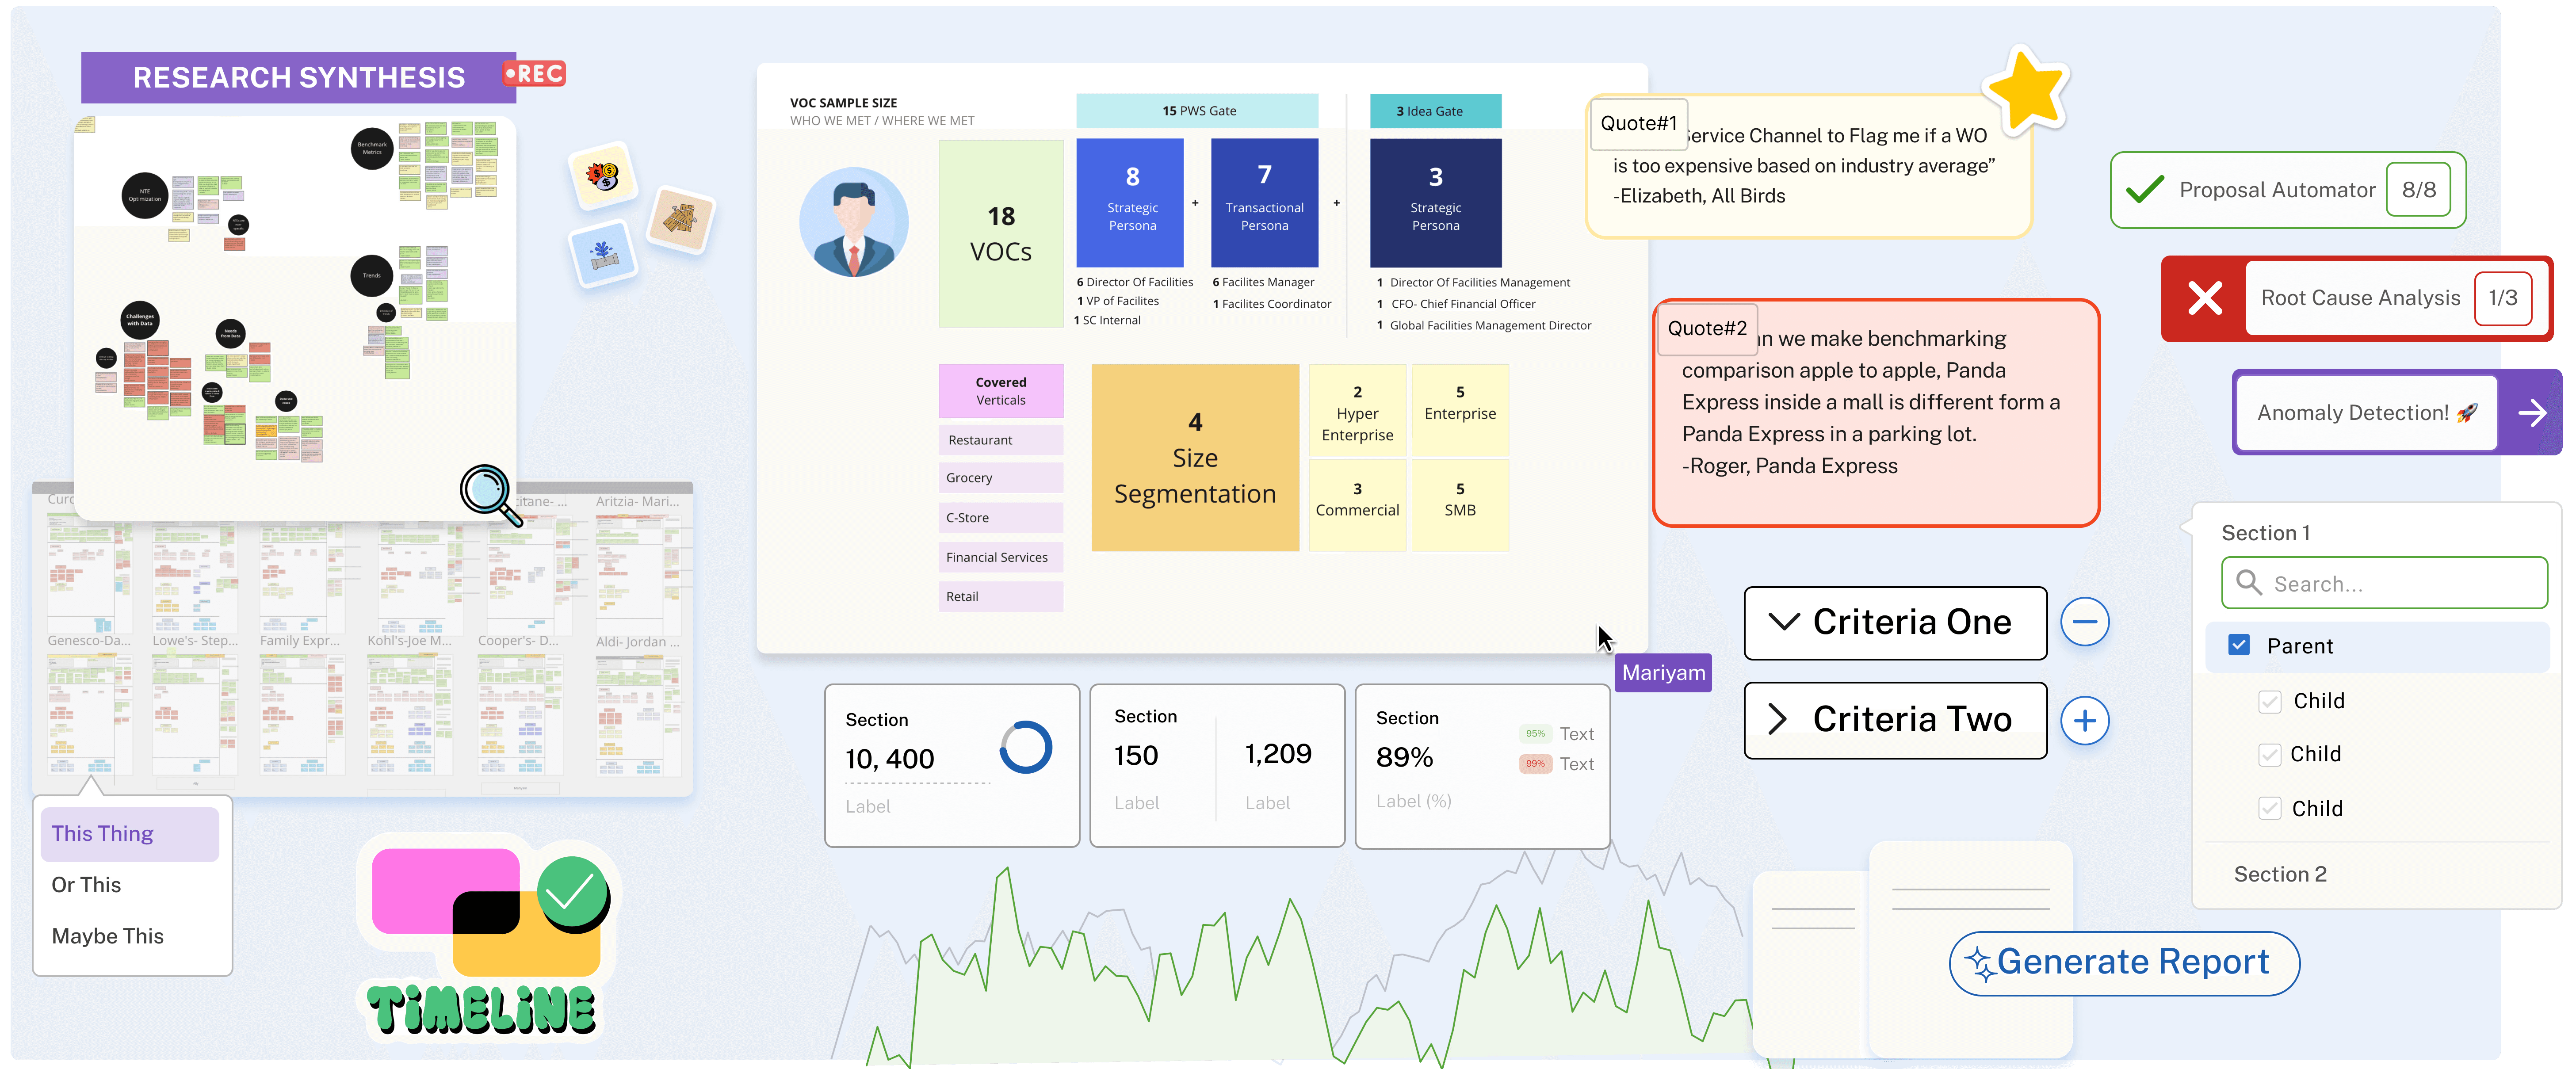The height and width of the screenshot is (1069, 2576).
Task: Click the green checkmark beside Proposal Automator
Action: (2144, 189)
